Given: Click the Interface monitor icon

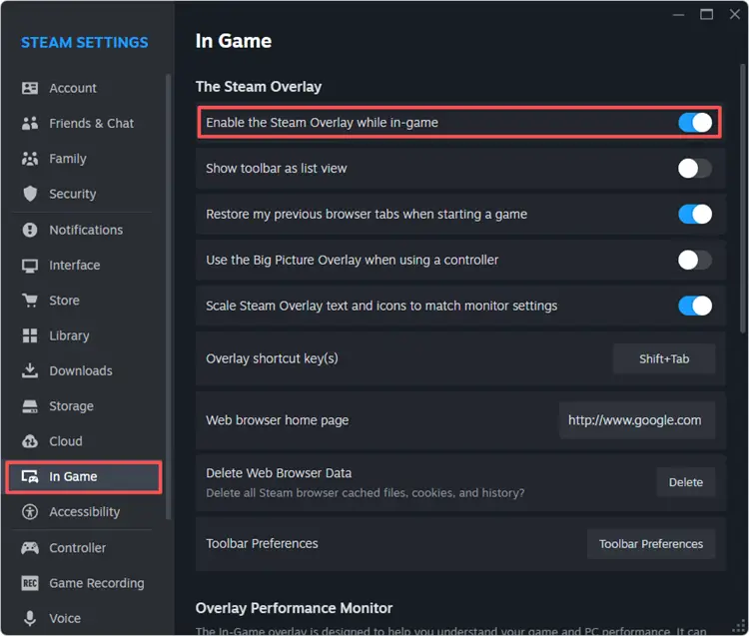Looking at the screenshot, I should tap(30, 266).
